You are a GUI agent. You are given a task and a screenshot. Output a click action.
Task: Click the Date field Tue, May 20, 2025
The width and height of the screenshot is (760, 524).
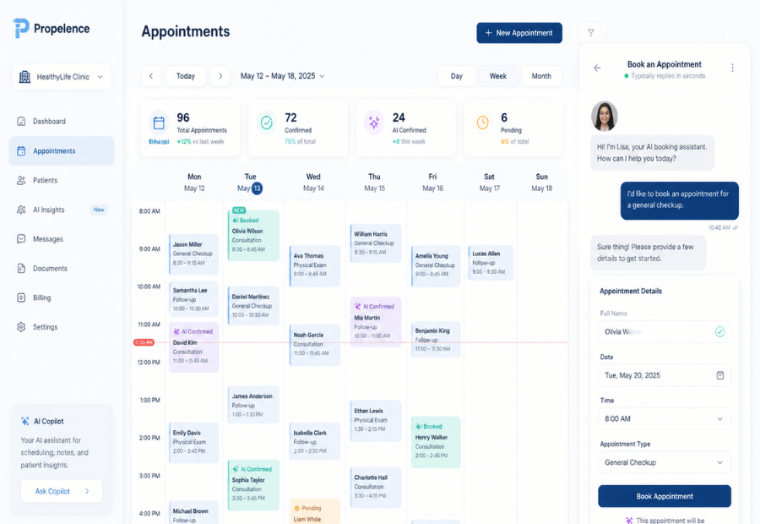tap(665, 375)
